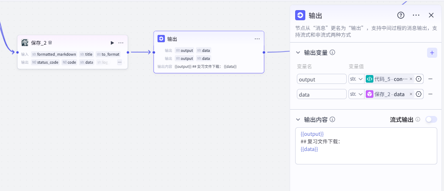Image resolution: width=444 pixels, height=191 pixels.
Task: Collapse the 输出内容 section
Action: coord(298,119)
